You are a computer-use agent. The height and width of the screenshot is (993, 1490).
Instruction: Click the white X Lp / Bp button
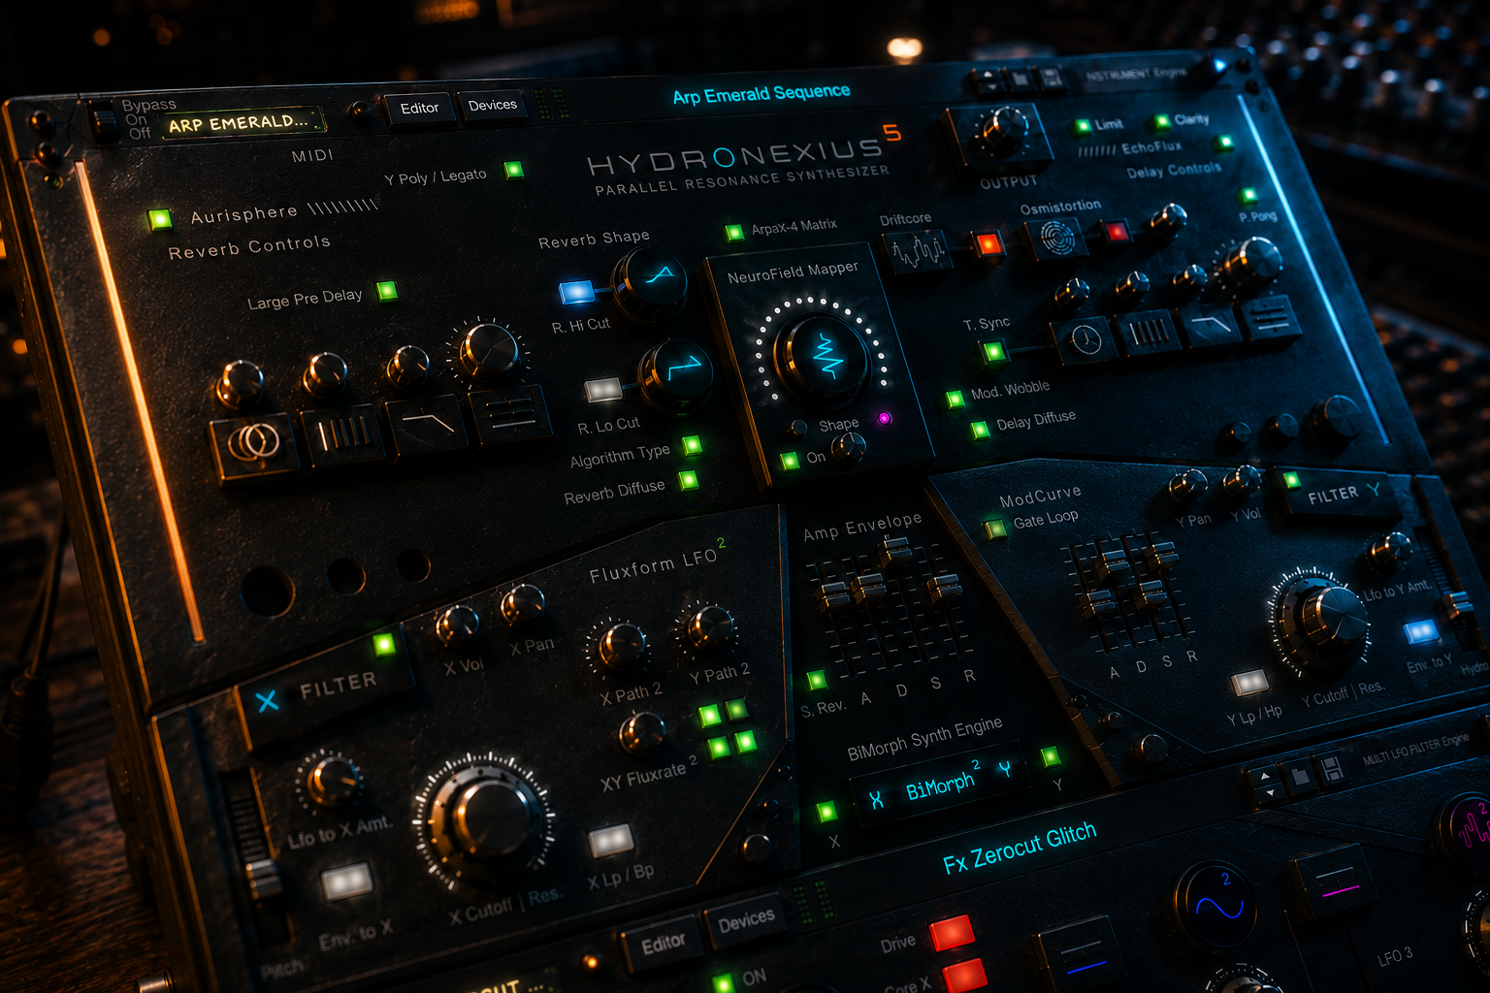click(611, 840)
